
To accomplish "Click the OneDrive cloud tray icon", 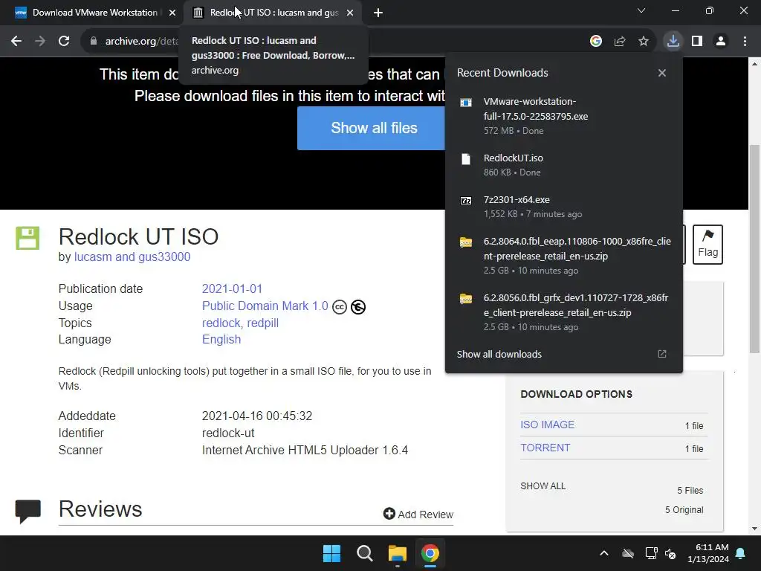I will pyautogui.click(x=628, y=553).
